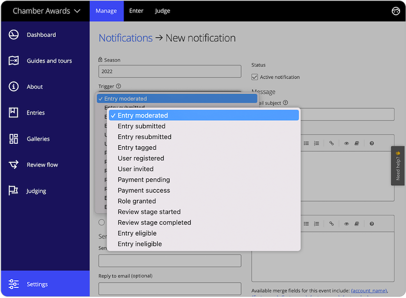This screenshot has height=298, width=406.
Task: Apply a bulleted list in the message editor
Action: coord(307,143)
